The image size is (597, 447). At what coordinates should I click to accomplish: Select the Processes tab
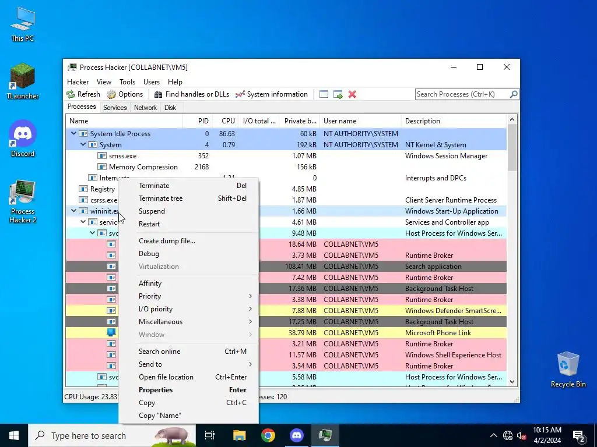pos(82,107)
